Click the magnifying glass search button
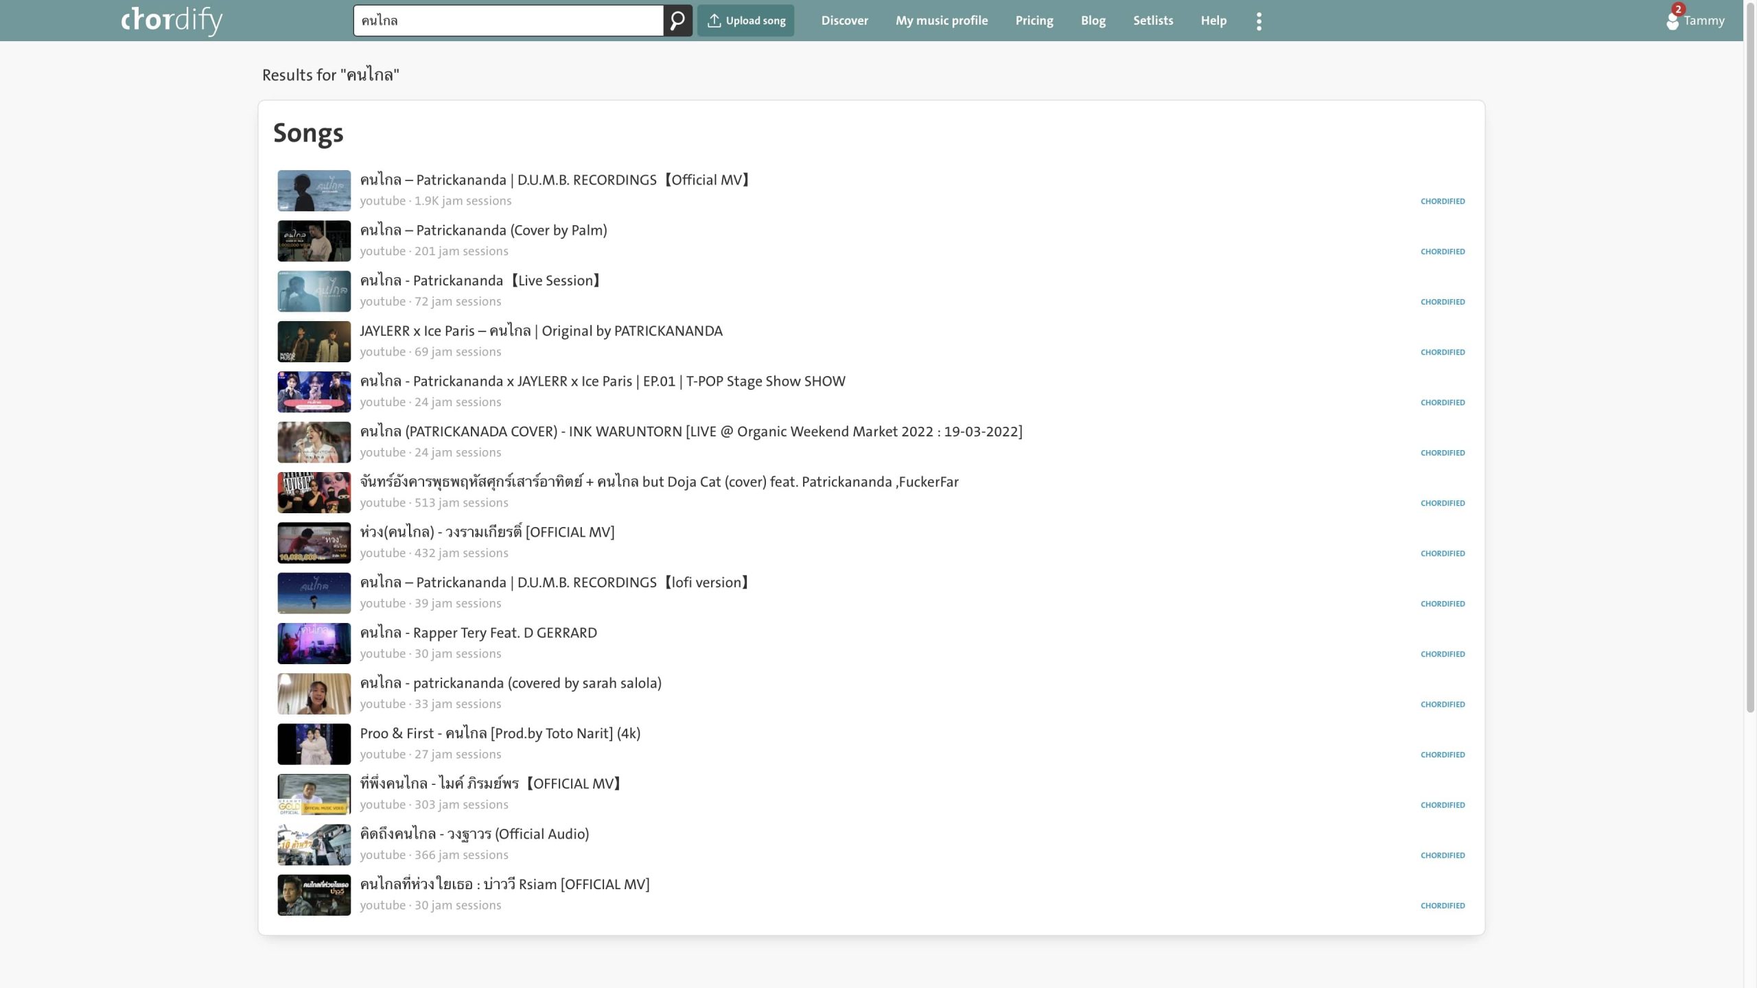Viewport: 1757px width, 988px height. click(677, 21)
